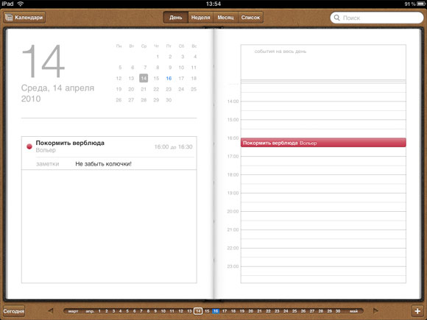
Task: Select day 16 in the mini calendar
Action: (169, 79)
